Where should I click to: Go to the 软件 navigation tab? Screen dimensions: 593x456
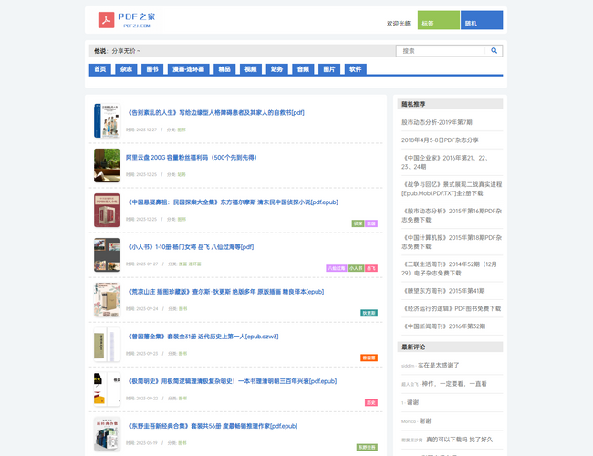click(355, 69)
